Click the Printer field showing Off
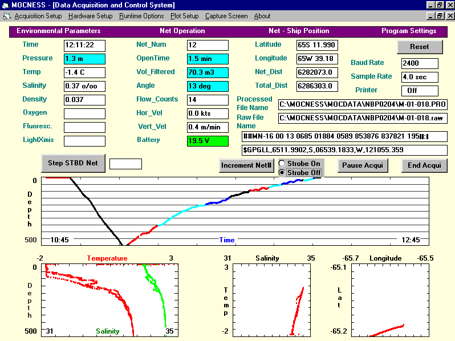This screenshot has height=341, width=455. tap(420, 91)
